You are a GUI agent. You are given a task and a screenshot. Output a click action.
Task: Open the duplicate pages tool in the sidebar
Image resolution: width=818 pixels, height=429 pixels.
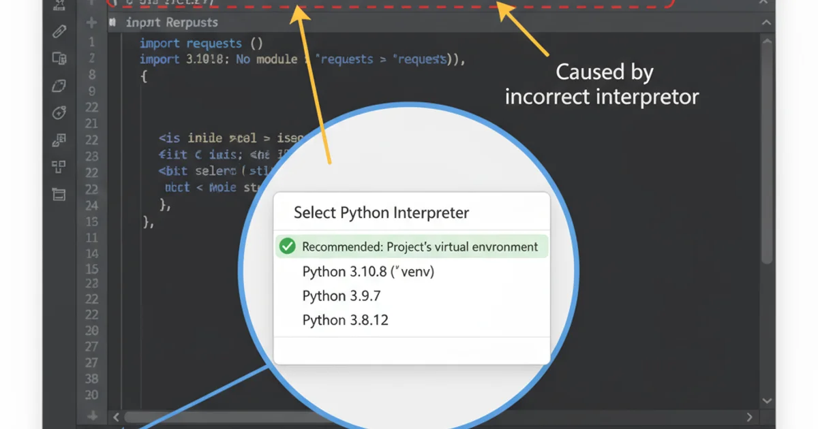[59, 59]
